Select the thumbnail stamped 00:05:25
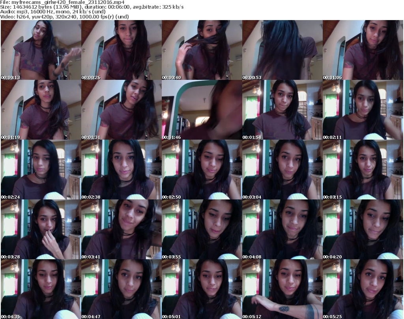Screen dimensions: 404x319 (x=363, y=289)
